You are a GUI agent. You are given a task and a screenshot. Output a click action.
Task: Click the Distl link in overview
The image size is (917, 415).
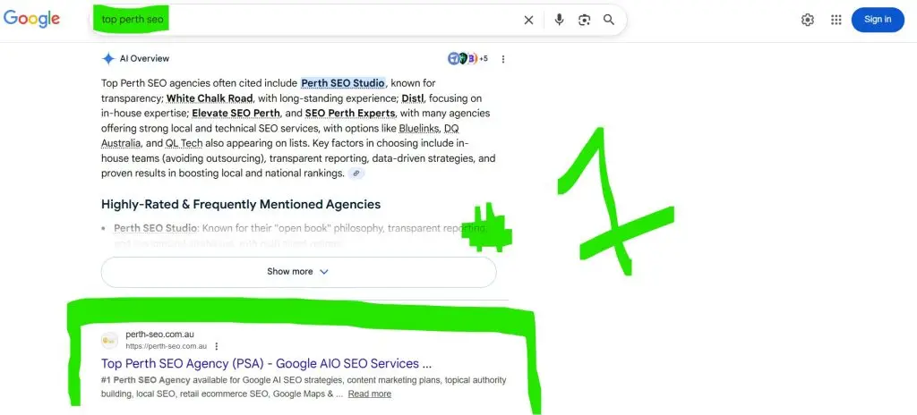[414, 98]
